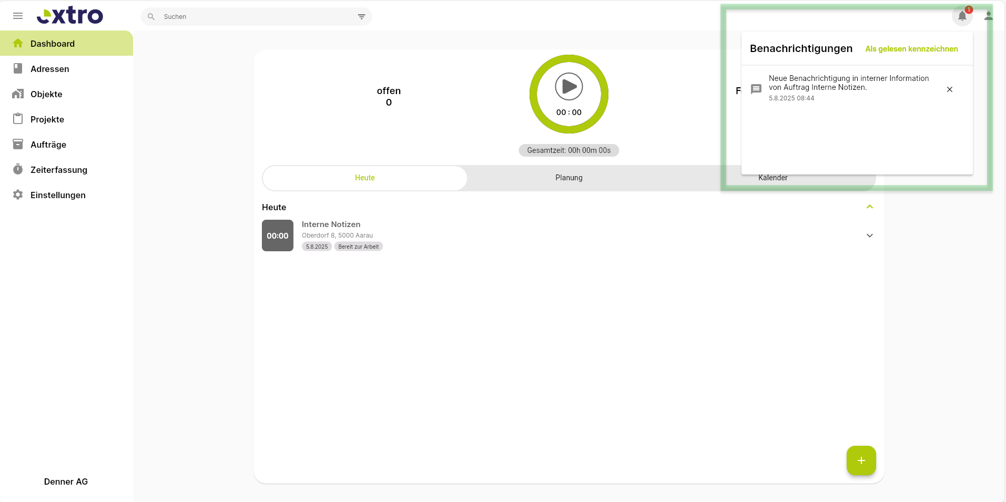Click the notification timestamp 5.8.2025 08:44
This screenshot has height=502, width=1006.
(x=791, y=98)
